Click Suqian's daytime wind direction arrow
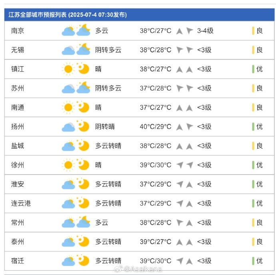This screenshot has height=275, width=276. pyautogui.click(x=180, y=261)
